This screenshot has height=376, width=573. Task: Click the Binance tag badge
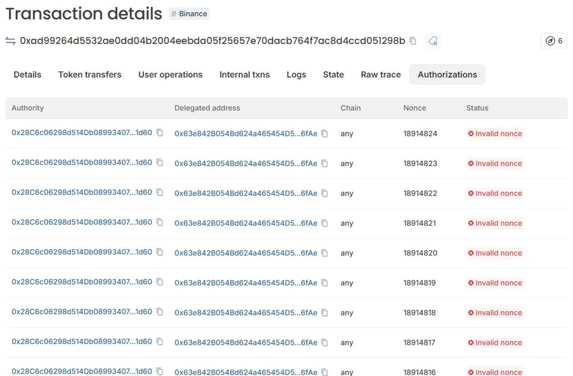189,13
